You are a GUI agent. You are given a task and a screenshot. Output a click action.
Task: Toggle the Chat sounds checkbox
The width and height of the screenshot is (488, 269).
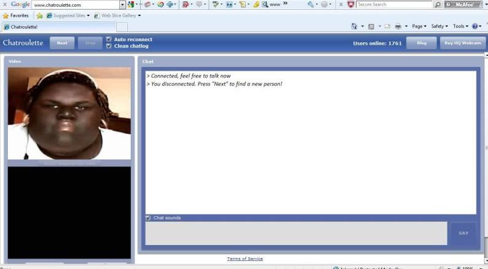[x=148, y=217]
